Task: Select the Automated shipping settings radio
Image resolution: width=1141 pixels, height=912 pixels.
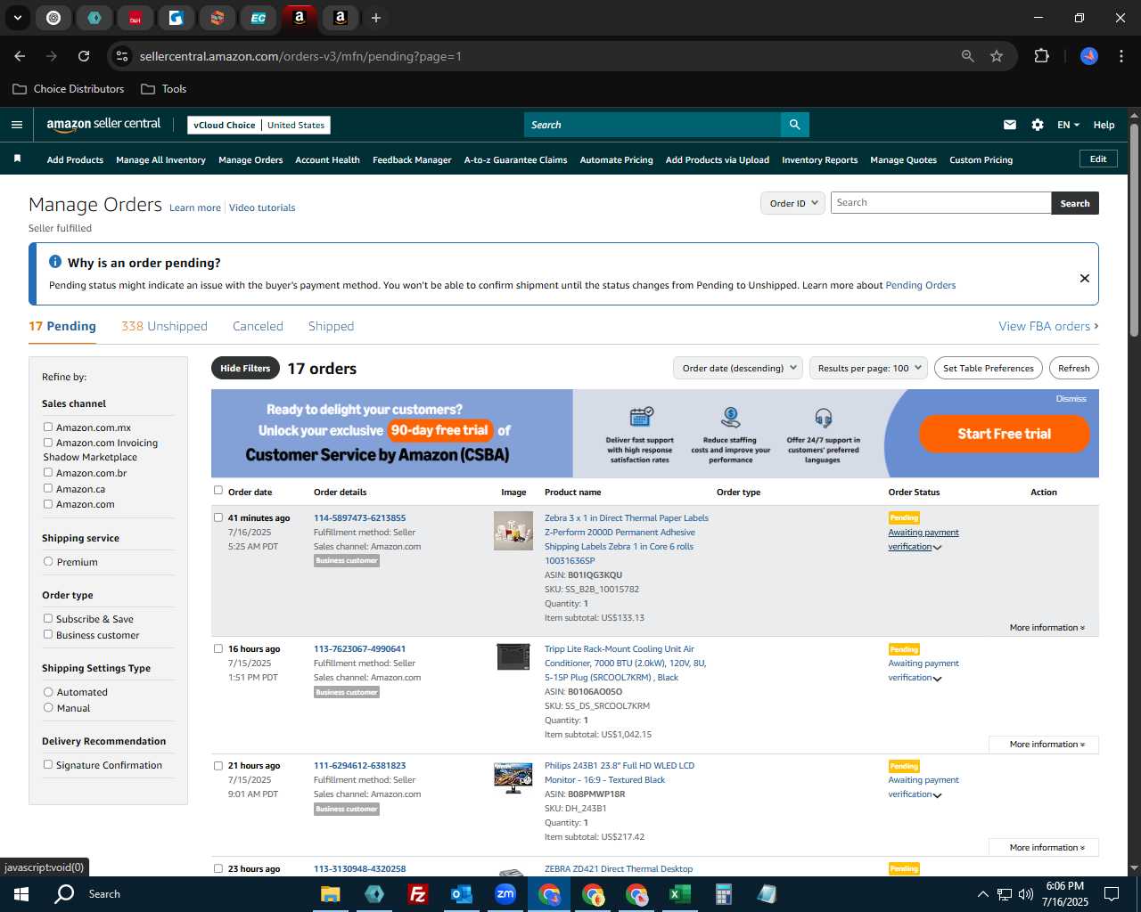Action: tap(48, 692)
